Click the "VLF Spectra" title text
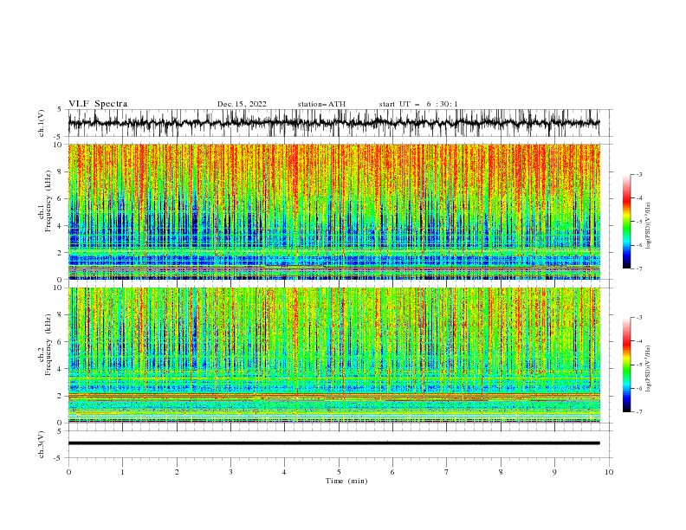Screen dimensions: 686x530 (98, 104)
